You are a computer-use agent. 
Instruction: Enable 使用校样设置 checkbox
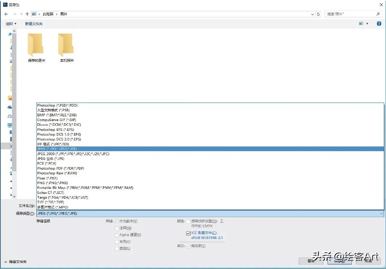click(188, 222)
